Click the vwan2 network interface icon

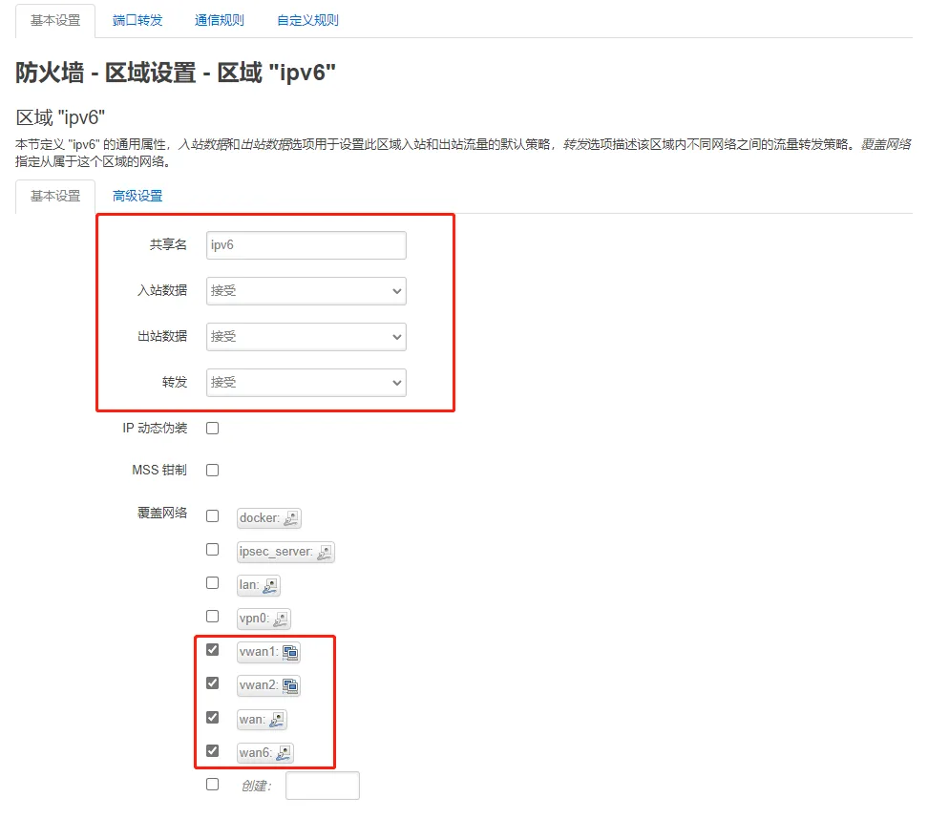[290, 685]
